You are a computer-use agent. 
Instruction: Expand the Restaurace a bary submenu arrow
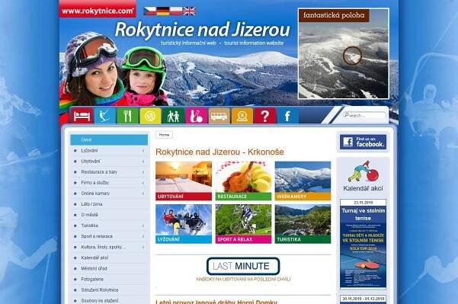coord(143,172)
